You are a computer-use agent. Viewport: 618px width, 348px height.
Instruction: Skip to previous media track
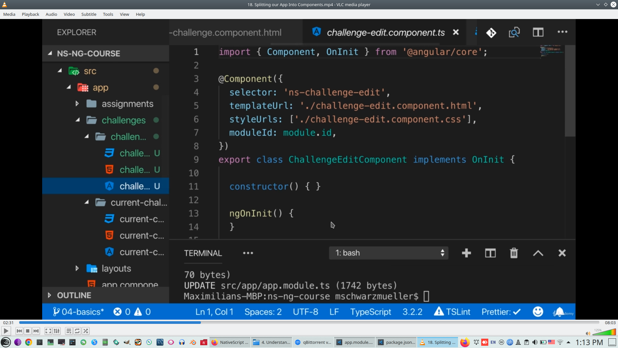[x=19, y=331]
